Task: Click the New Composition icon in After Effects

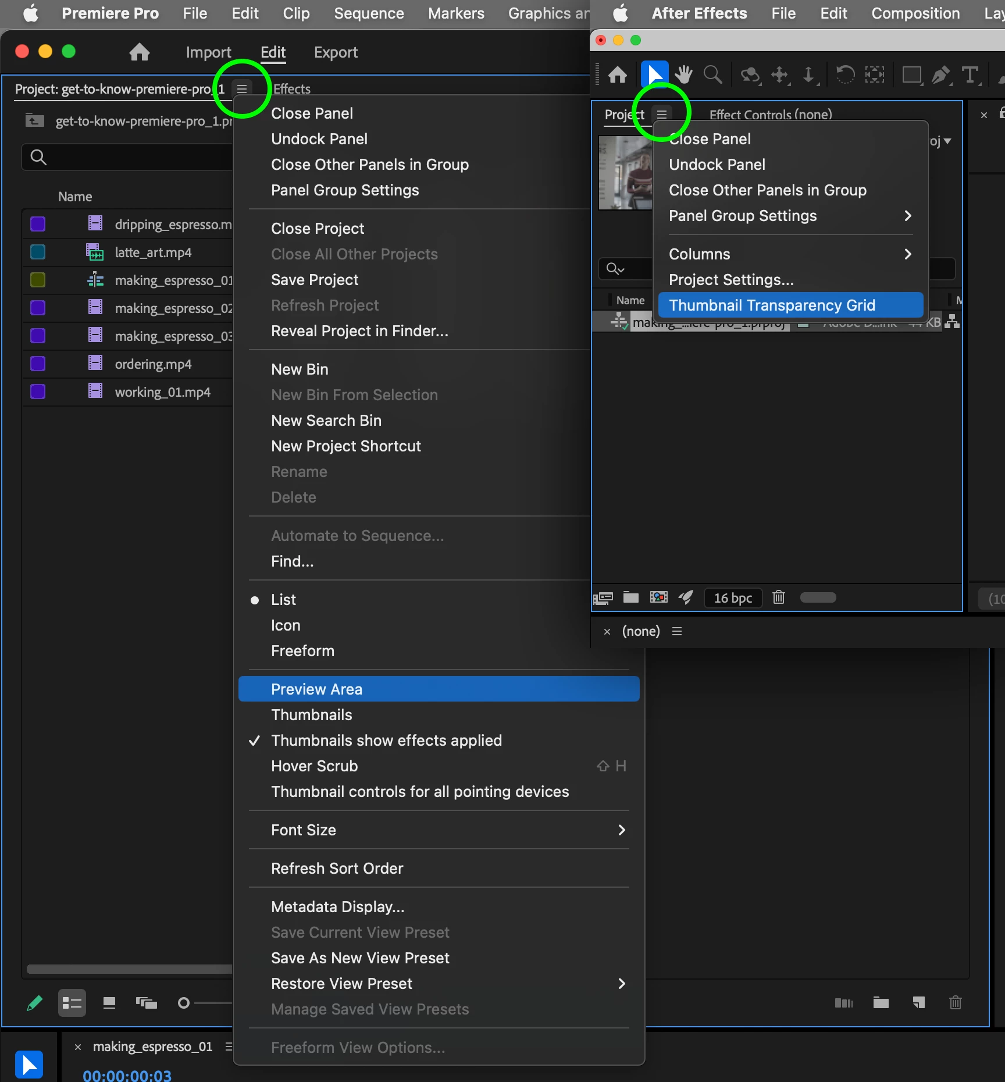Action: (x=659, y=597)
